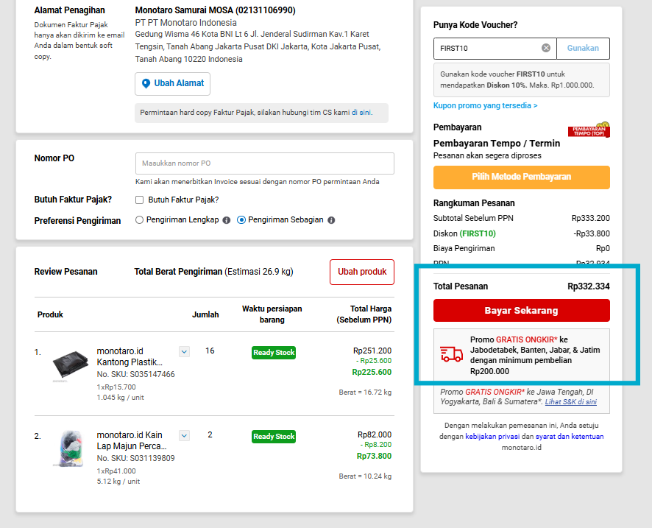The image size is (652, 528).
Task: Open Lihat S&K di sini link
Action: [x=571, y=402]
